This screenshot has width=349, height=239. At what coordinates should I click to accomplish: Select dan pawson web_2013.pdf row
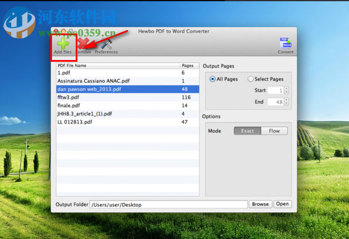click(128, 89)
